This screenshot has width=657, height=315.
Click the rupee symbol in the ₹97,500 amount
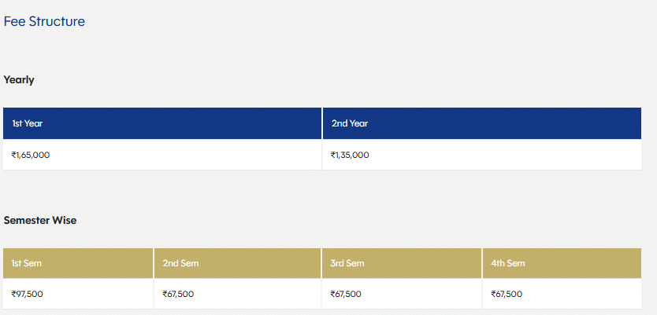14,295
